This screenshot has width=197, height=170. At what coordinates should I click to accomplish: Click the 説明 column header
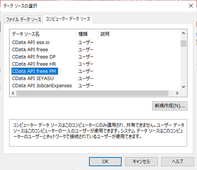[139, 34]
